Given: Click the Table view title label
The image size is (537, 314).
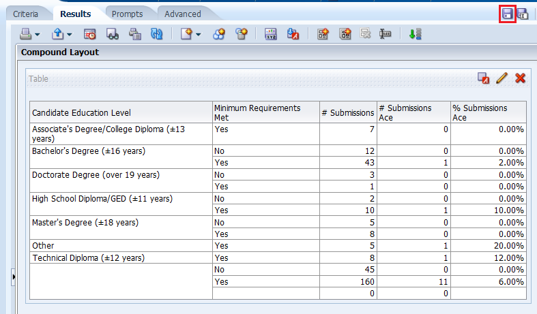Looking at the screenshot, I should pyautogui.click(x=38, y=79).
